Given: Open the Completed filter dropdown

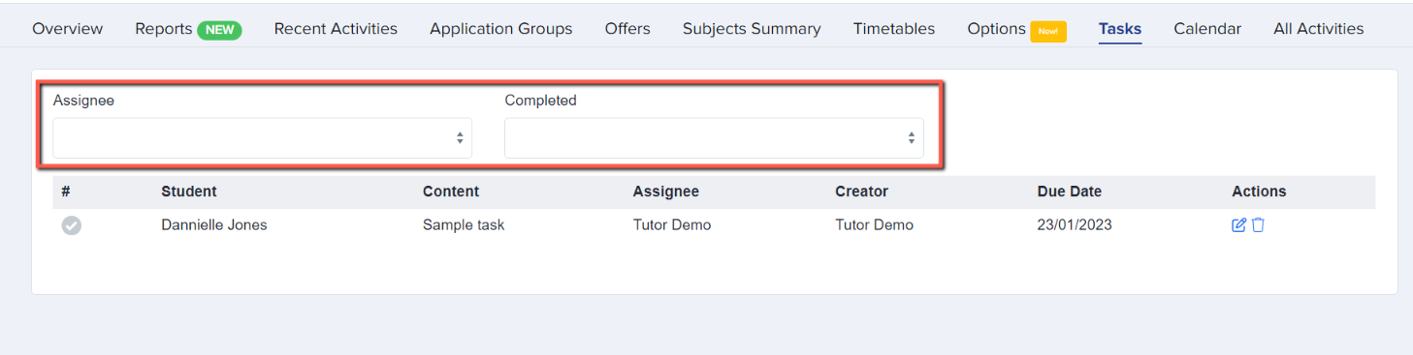Looking at the screenshot, I should pyautogui.click(x=714, y=138).
